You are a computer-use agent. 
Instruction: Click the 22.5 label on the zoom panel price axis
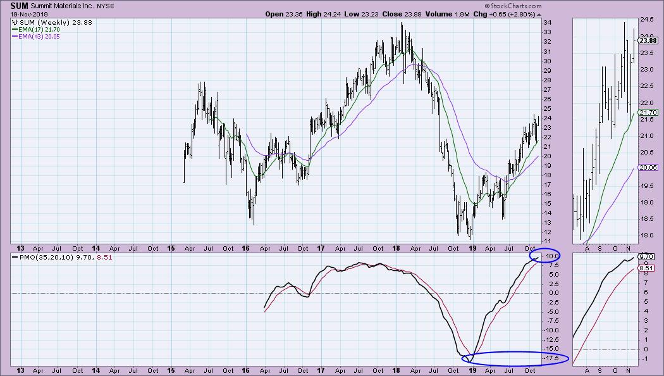point(646,86)
